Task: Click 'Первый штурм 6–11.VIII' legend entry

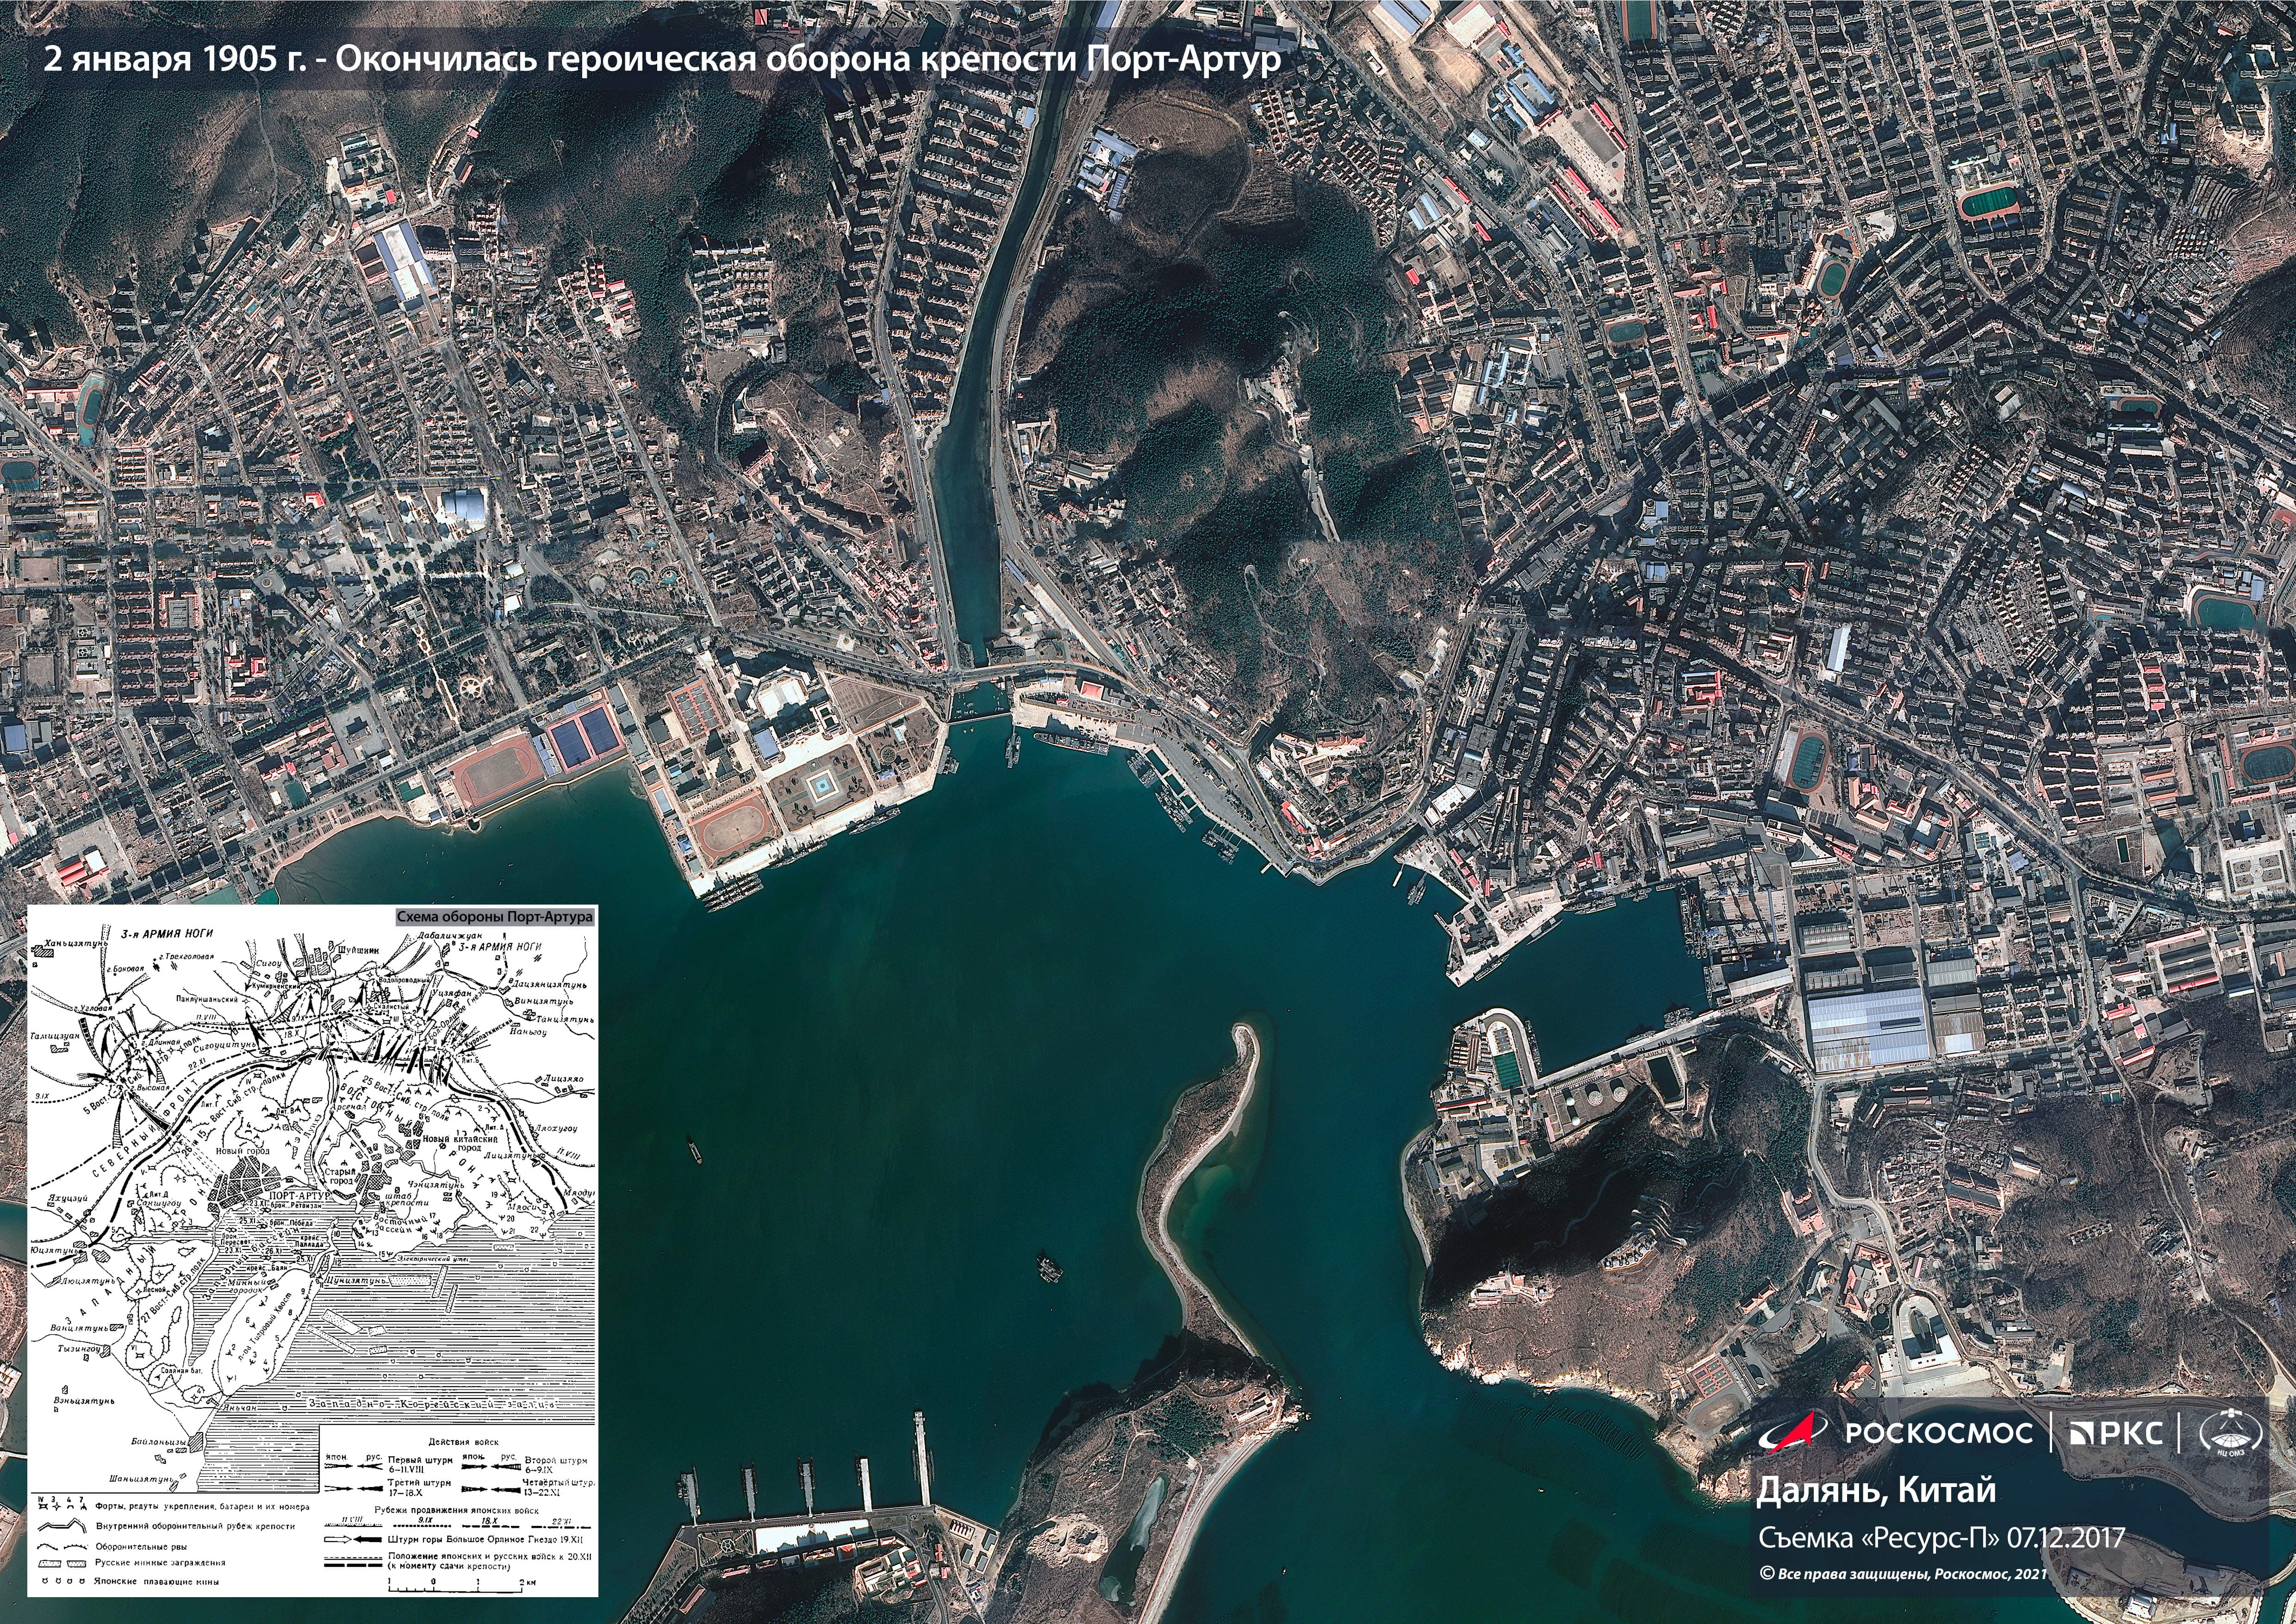Action: click(x=421, y=1465)
